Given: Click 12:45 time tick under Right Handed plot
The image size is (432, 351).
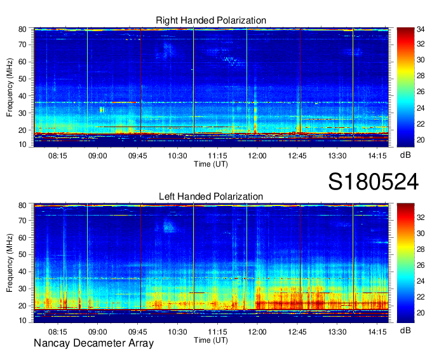Looking at the screenshot, I should pyautogui.click(x=297, y=156).
